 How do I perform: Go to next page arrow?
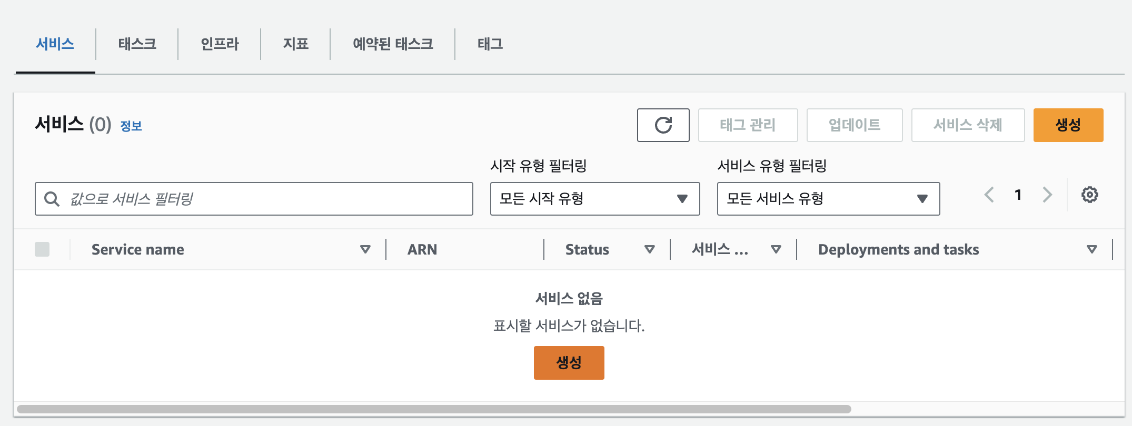pos(1047,195)
